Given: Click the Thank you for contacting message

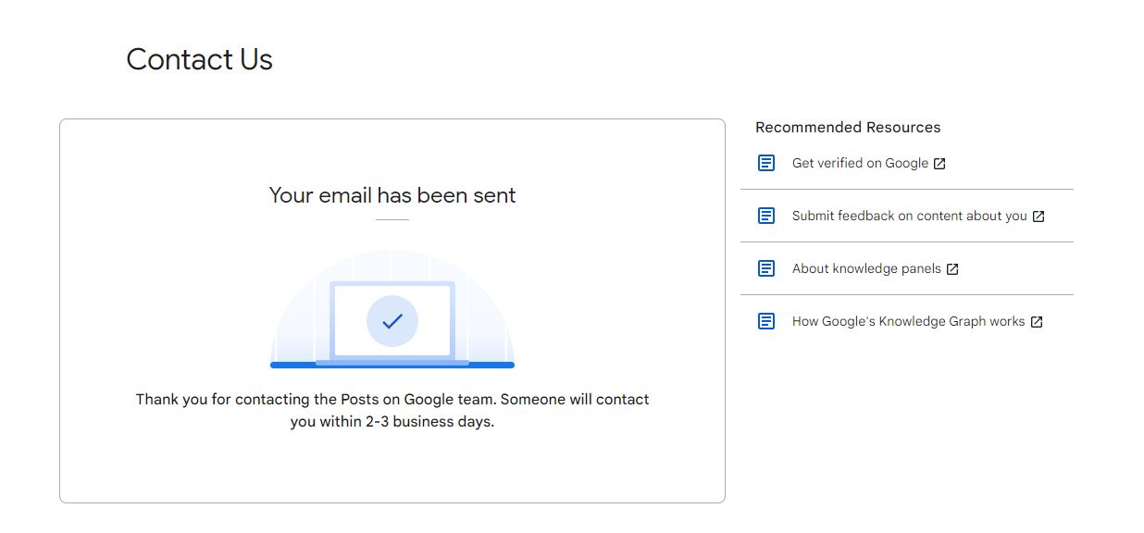Looking at the screenshot, I should pos(392,400).
